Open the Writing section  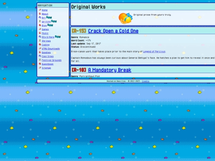point(46,21)
